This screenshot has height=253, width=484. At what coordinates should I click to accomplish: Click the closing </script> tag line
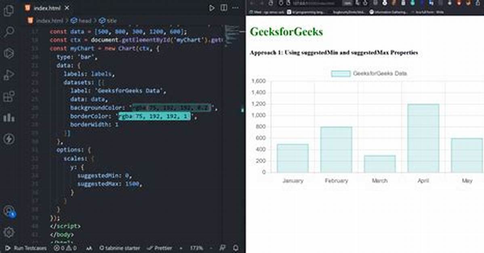[x=65, y=226]
